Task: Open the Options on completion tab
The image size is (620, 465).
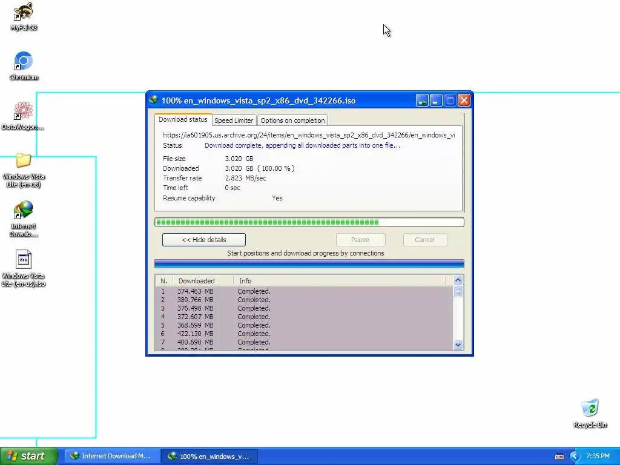Action: click(x=292, y=120)
